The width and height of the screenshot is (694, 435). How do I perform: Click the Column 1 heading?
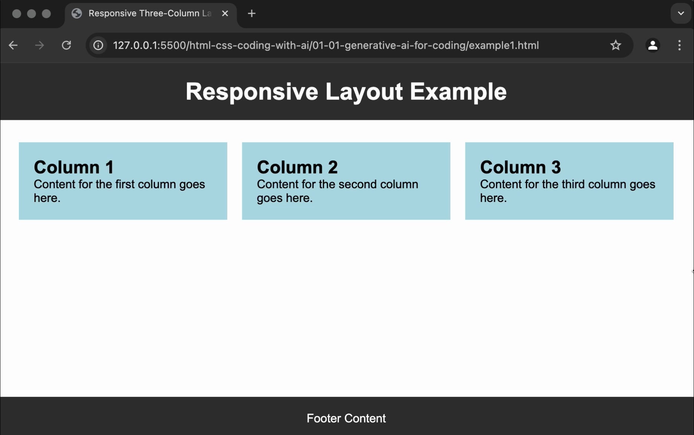pyautogui.click(x=74, y=167)
